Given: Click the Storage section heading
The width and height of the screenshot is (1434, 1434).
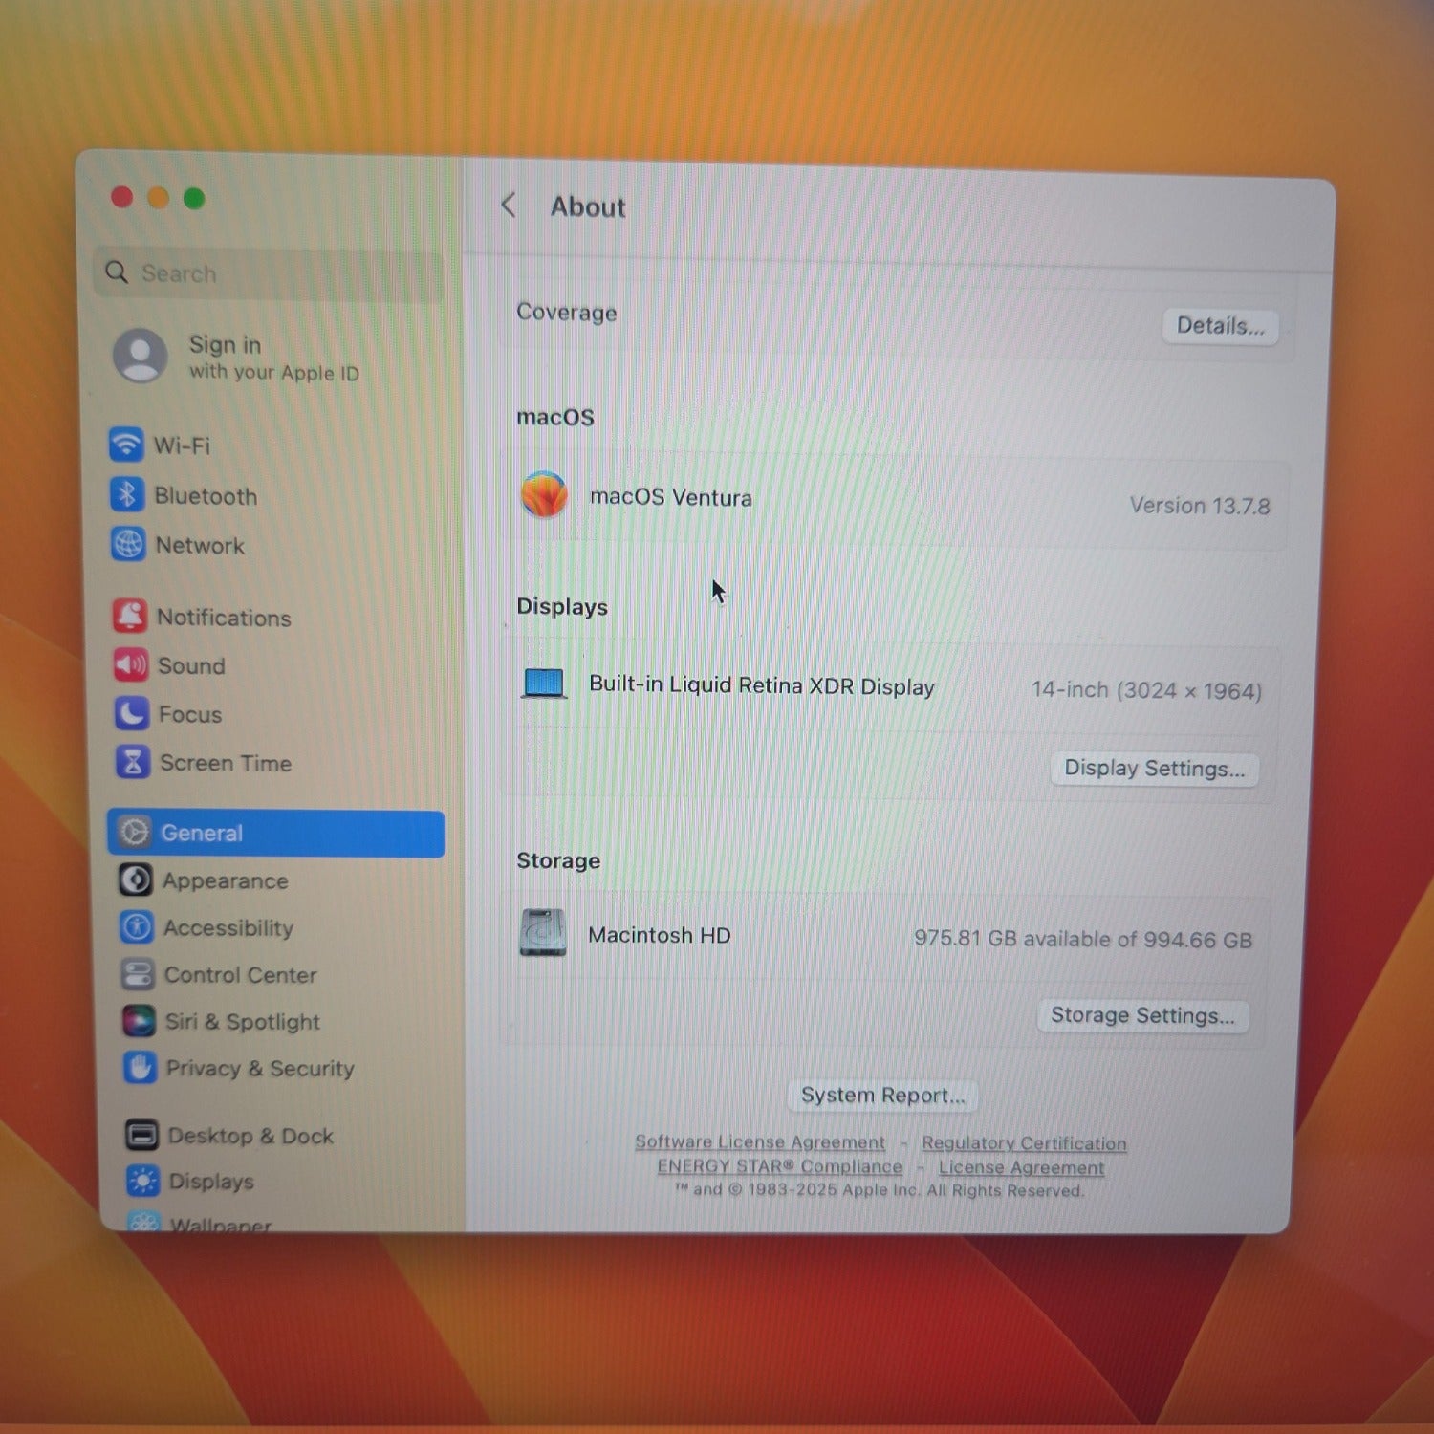Looking at the screenshot, I should point(558,860).
